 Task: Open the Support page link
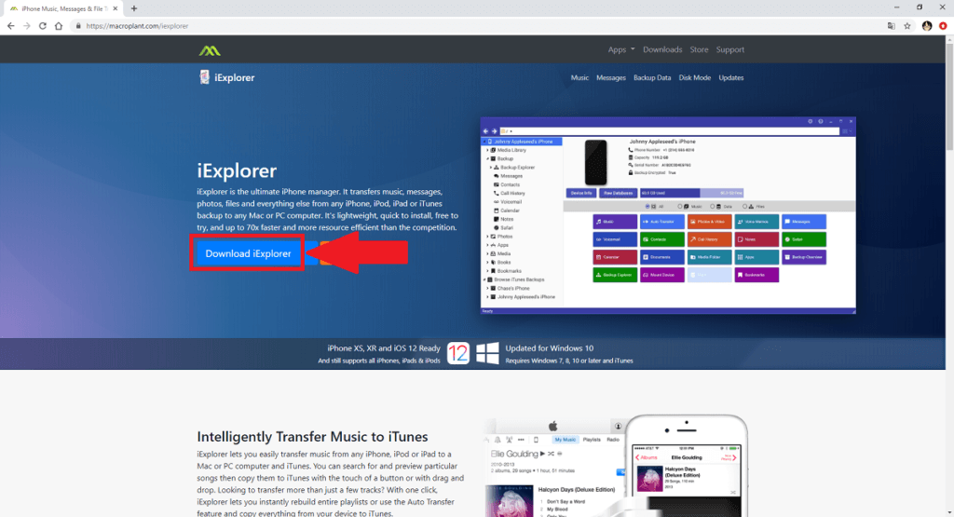point(730,50)
